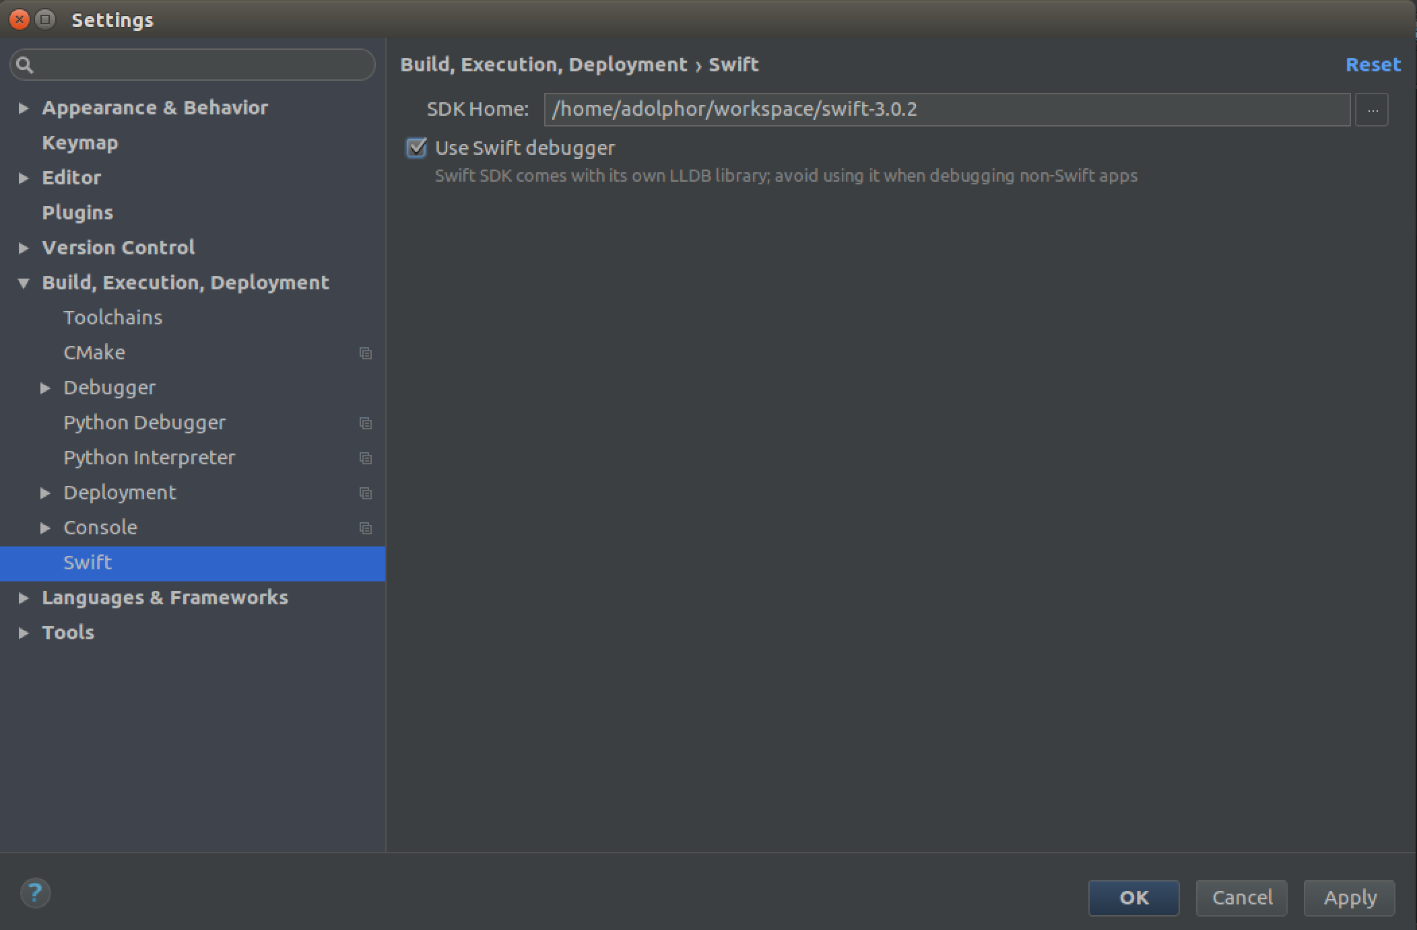Select Python Debugger settings
Screen dimensions: 1417x930
[x=145, y=423]
